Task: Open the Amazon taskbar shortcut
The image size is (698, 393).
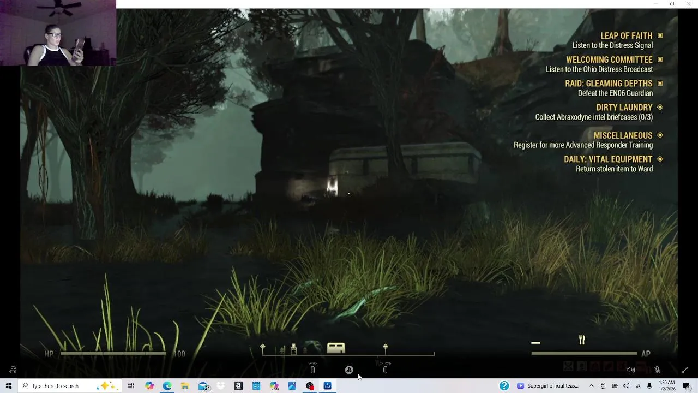Action: click(238, 386)
